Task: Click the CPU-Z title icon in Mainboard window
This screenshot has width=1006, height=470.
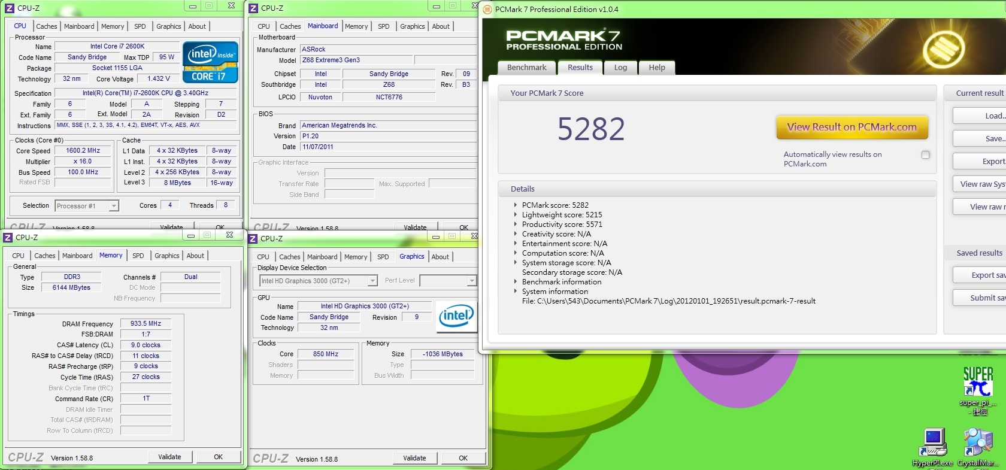Action: click(x=253, y=8)
